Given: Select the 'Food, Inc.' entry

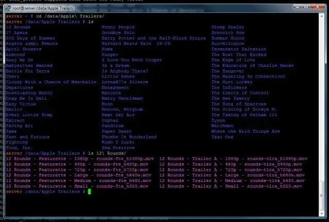Looking at the screenshot, I should tap(20, 147).
